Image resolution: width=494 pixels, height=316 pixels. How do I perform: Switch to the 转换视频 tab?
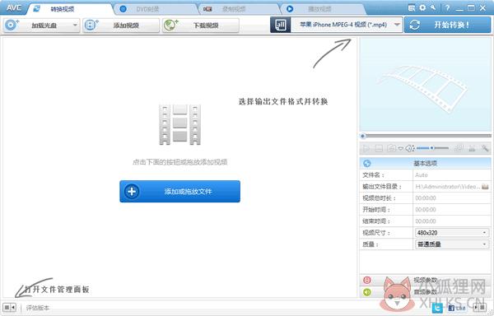click(69, 9)
